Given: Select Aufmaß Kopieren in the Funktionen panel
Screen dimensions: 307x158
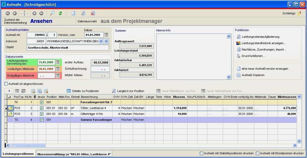Looking at the screenshot, I should click(253, 75).
